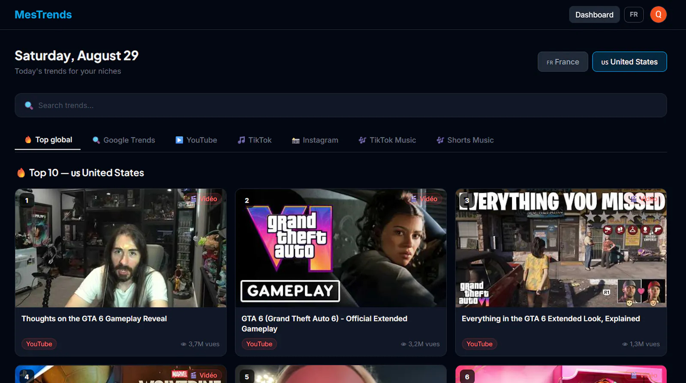Click the notes icon on TikTok Music tab

coord(362,140)
